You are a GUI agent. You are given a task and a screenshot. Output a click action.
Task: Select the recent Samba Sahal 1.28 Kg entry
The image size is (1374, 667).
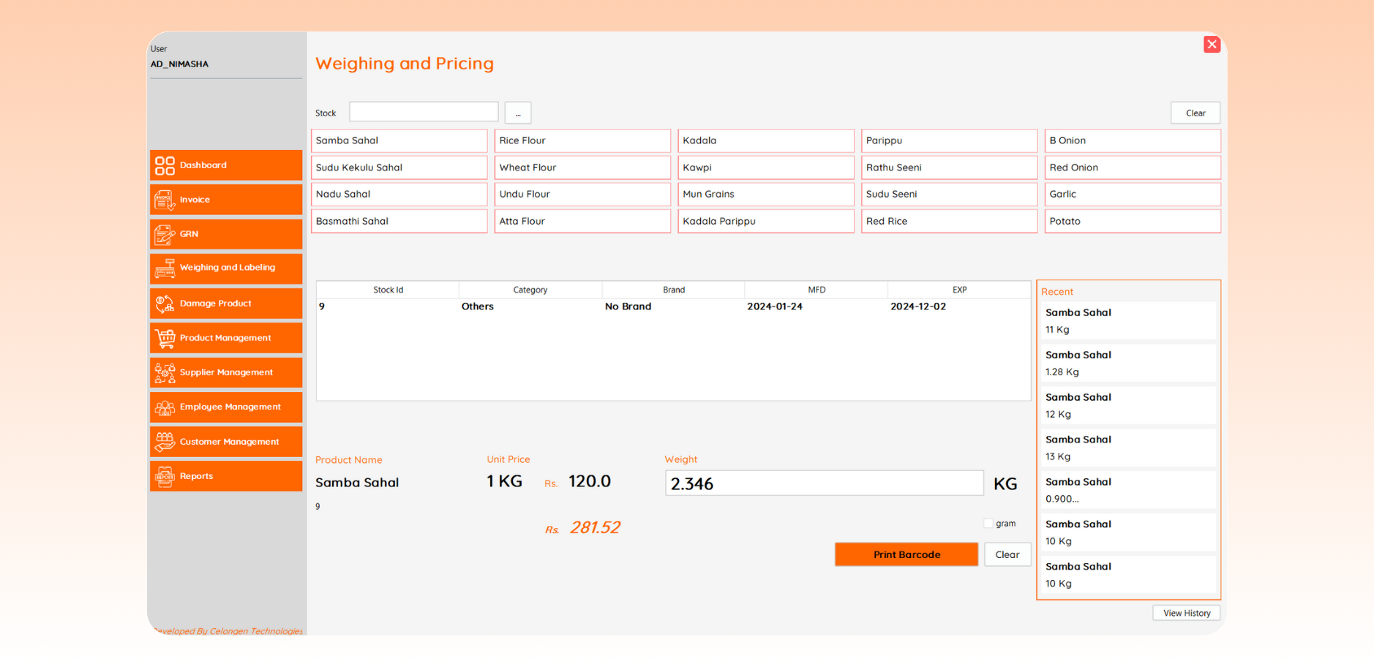coord(1127,363)
